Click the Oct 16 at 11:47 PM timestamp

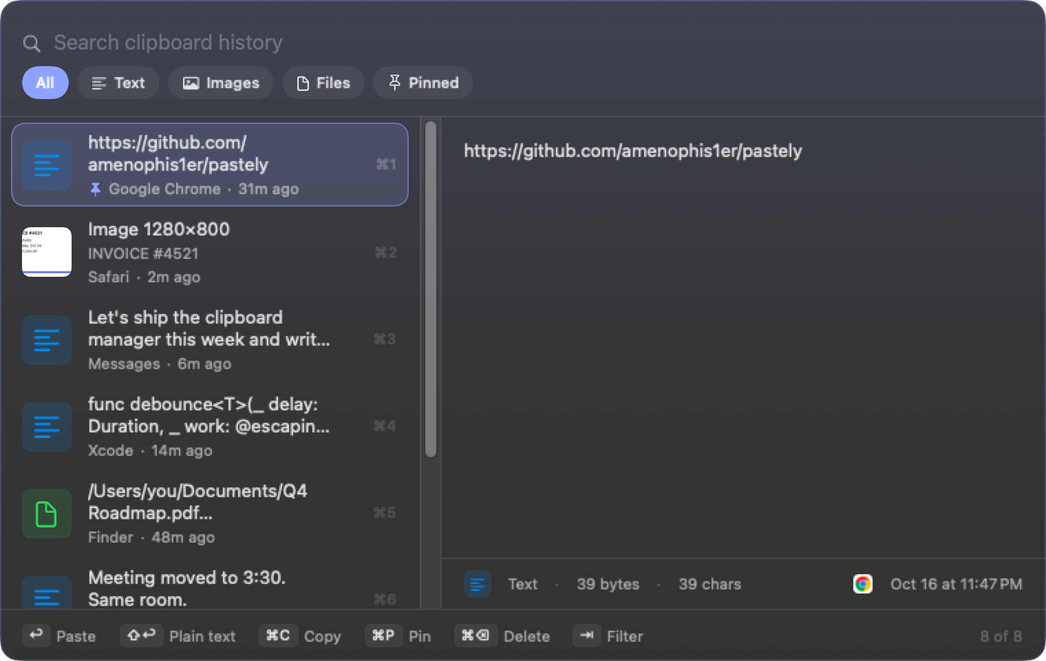pyautogui.click(x=957, y=584)
